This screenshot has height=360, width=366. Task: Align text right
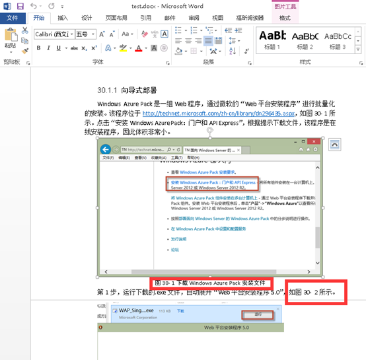coord(198,41)
